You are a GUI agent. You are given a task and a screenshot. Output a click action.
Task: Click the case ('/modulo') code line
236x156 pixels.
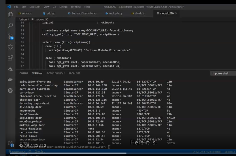58,58
